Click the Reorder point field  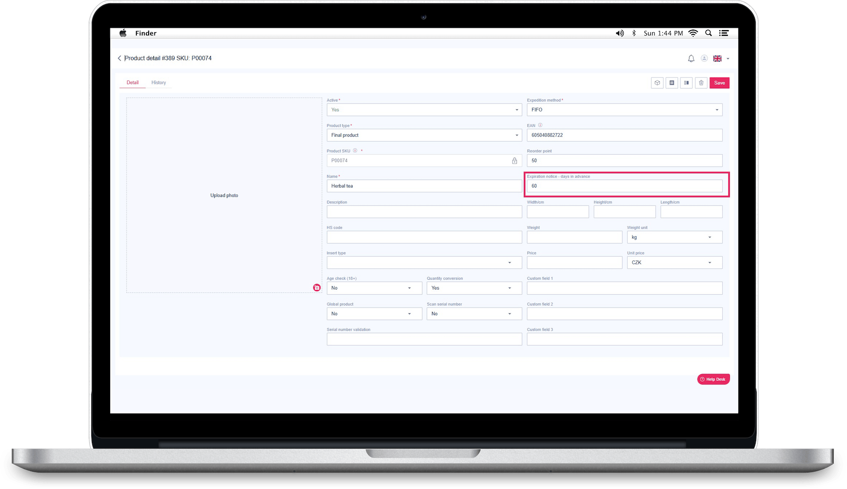click(x=624, y=161)
